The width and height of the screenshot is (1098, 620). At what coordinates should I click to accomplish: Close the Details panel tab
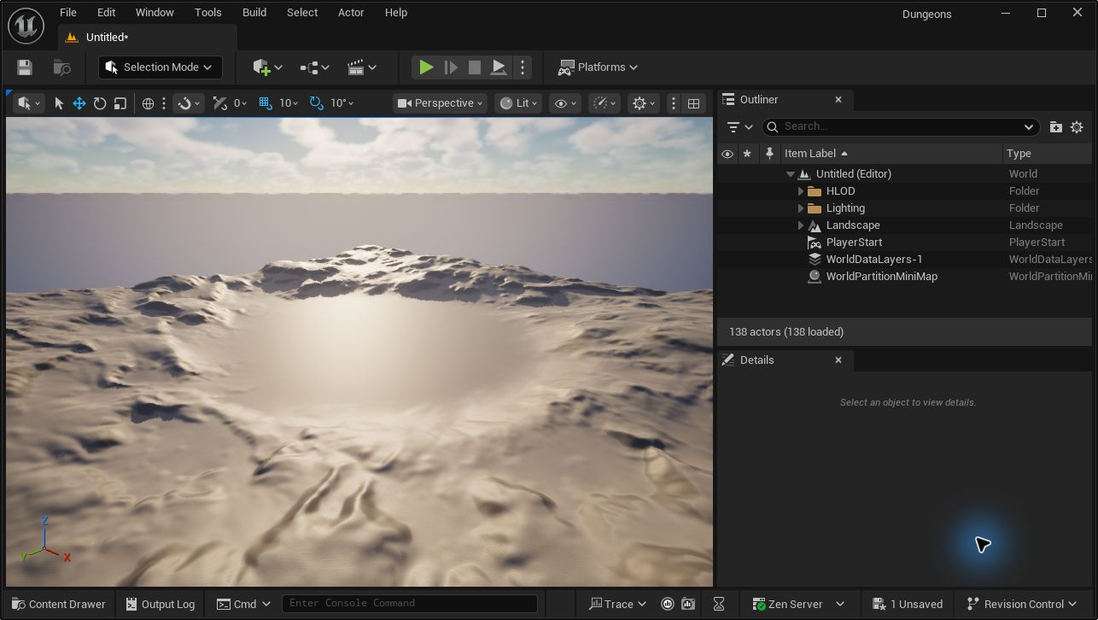pos(838,360)
